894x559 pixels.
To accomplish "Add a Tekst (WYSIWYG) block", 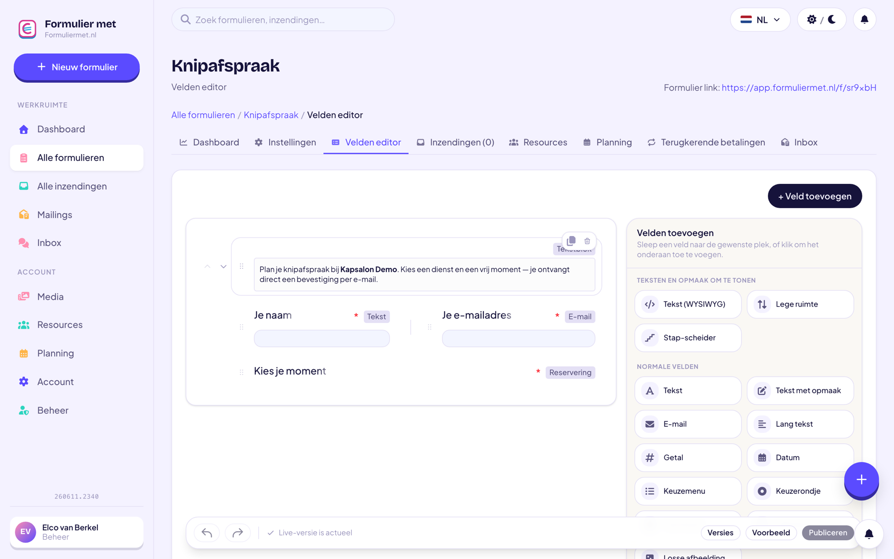I will pyautogui.click(x=688, y=304).
